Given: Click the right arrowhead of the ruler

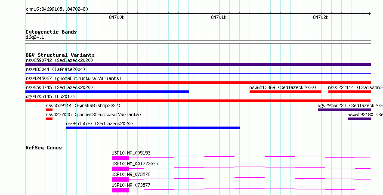Looking at the screenshot, I should (370, 13).
